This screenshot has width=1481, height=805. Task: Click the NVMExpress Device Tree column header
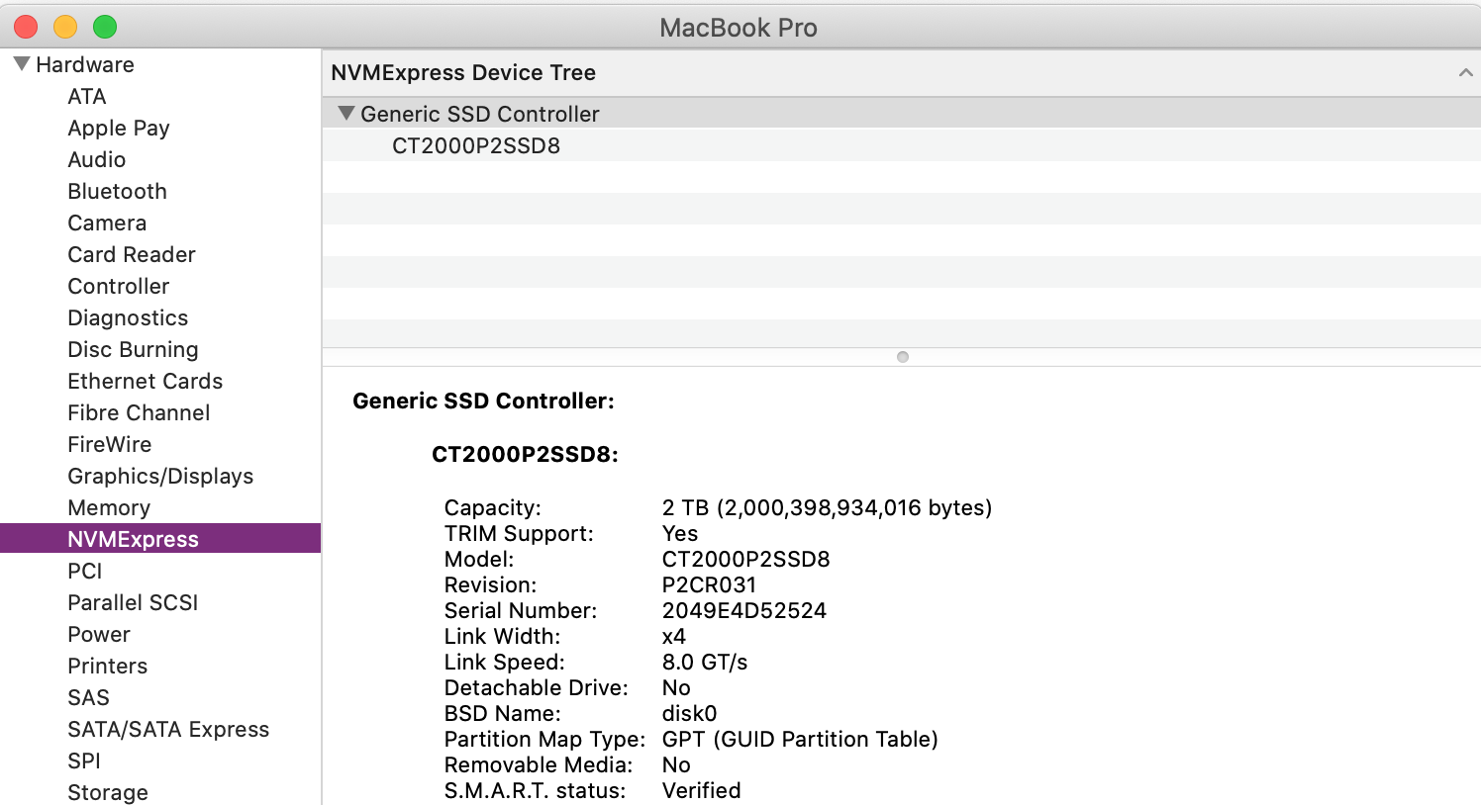(x=463, y=73)
